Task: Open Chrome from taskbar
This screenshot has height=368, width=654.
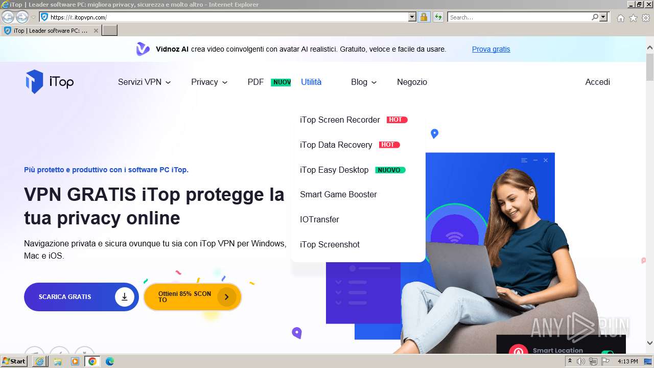Action: point(92,361)
